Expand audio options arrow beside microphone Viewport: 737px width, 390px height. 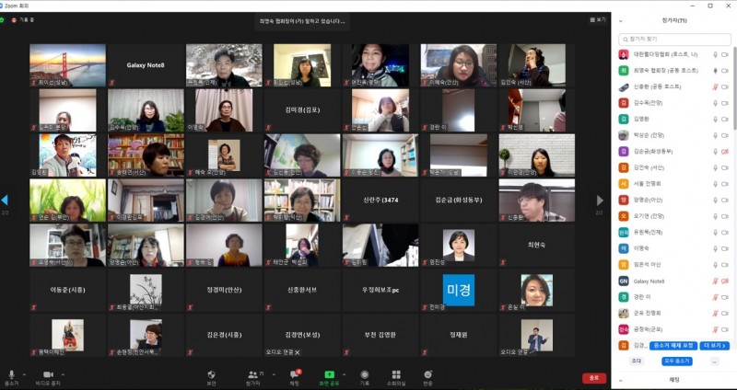click(24, 373)
